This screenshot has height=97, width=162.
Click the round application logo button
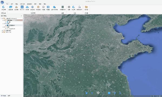(2, 2)
